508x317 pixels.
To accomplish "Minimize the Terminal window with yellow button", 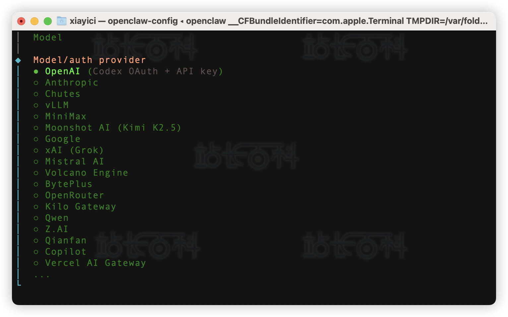I will pyautogui.click(x=34, y=21).
